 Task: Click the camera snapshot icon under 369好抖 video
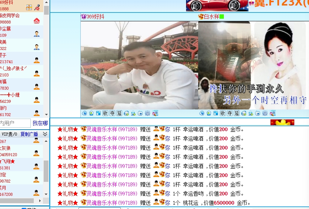pos(140,113)
